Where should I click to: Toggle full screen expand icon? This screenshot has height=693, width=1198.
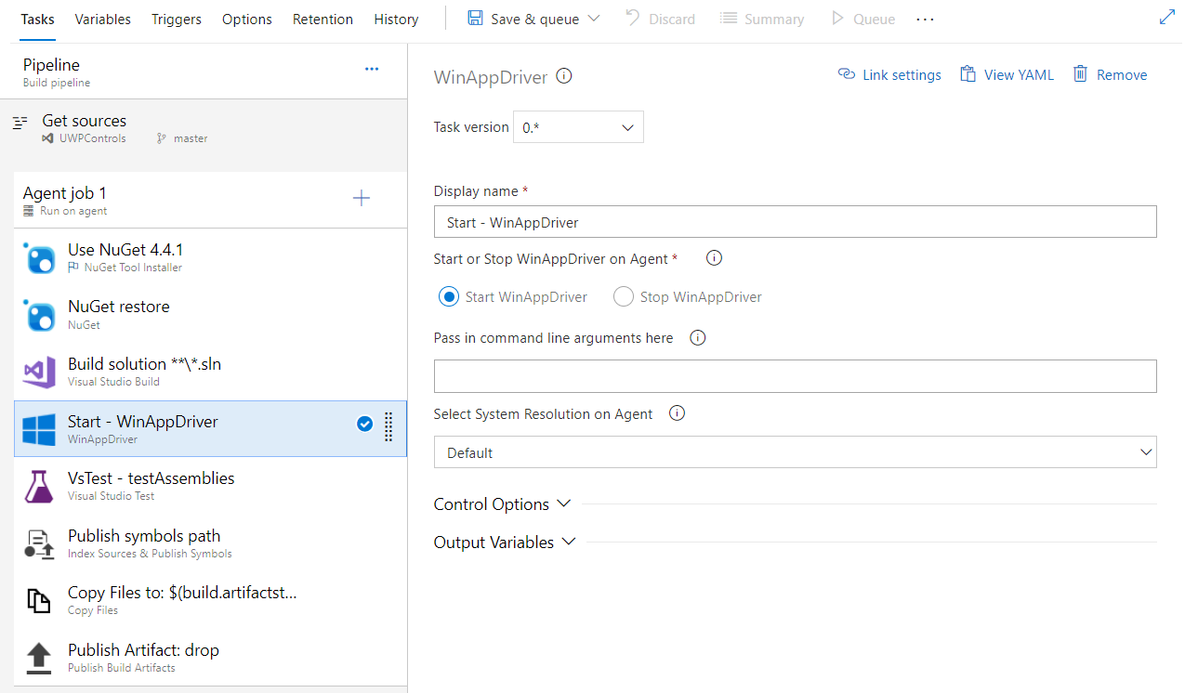click(x=1167, y=18)
